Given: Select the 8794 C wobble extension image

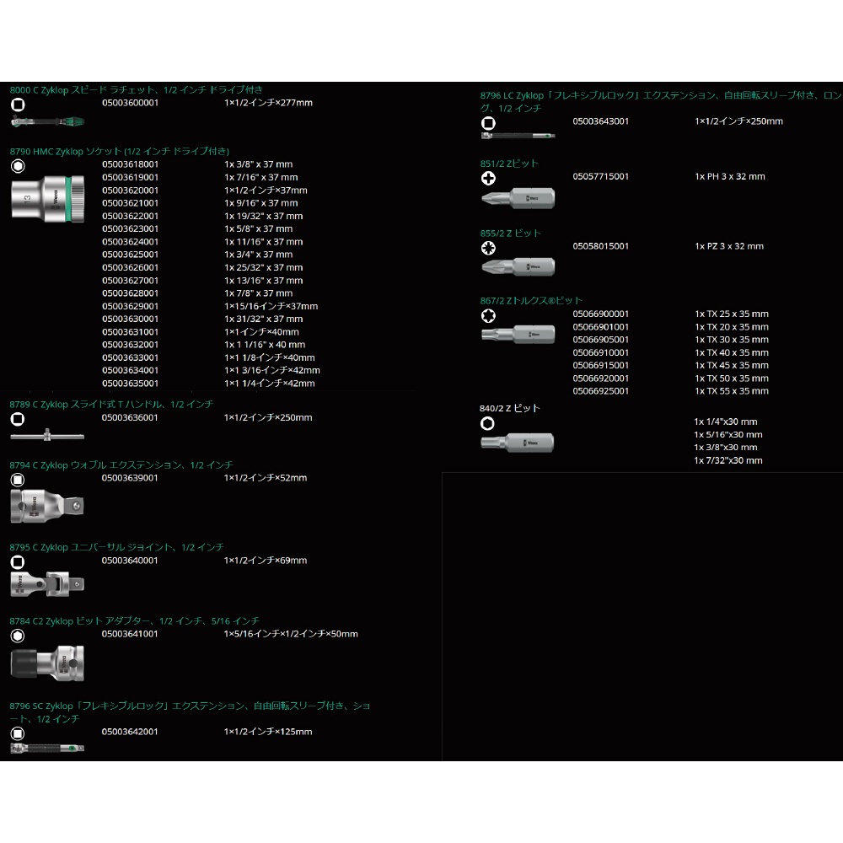Looking at the screenshot, I should coord(47,506).
